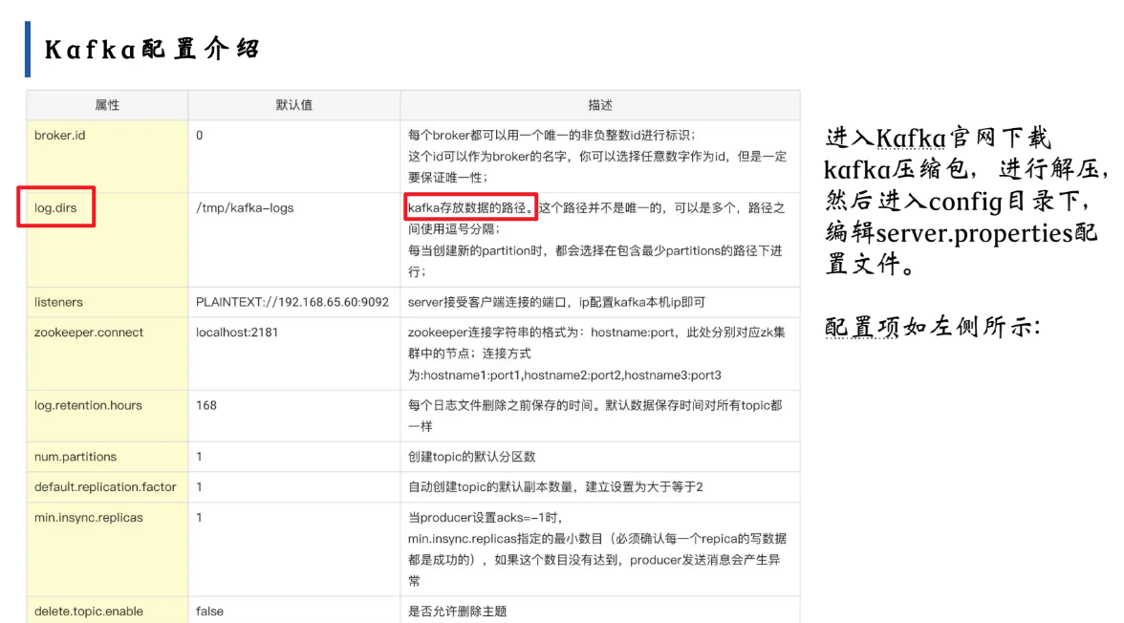Click the default value "false"
The width and height of the screenshot is (1124, 623).
tap(209, 612)
